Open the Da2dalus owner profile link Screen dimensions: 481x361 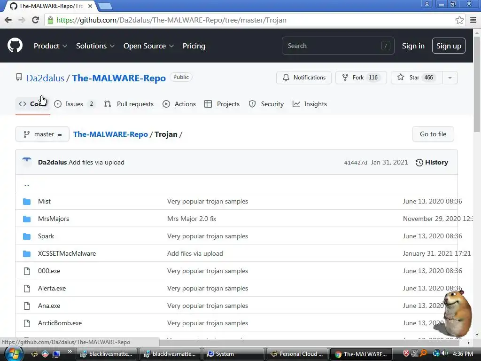coord(46,78)
